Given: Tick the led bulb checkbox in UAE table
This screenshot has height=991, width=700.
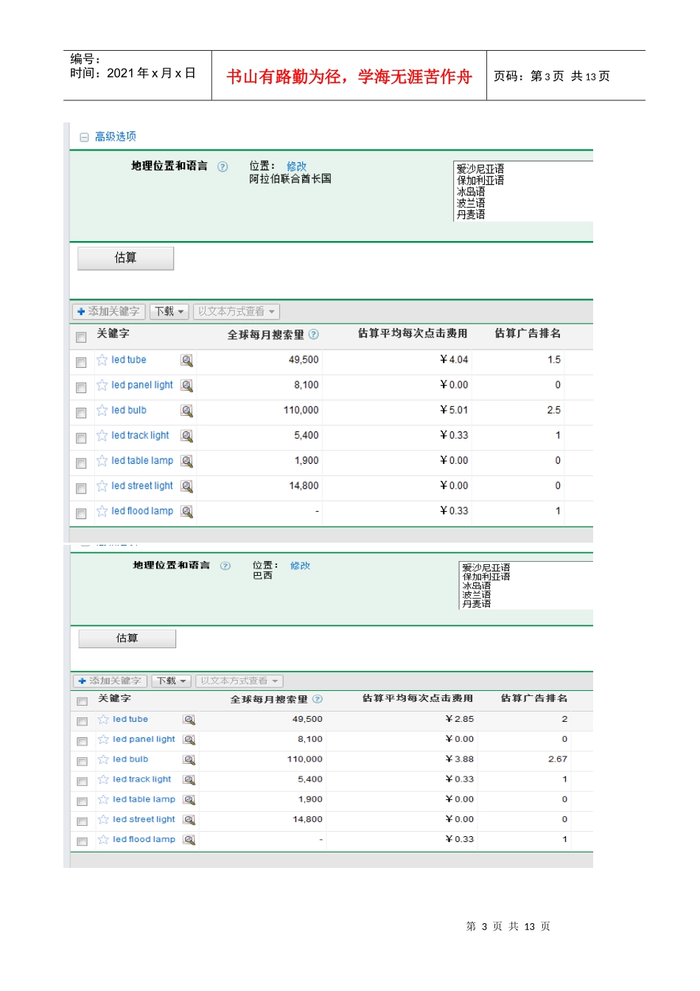Looking at the screenshot, I should coord(81,413).
